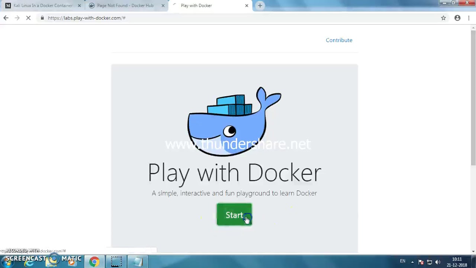Stop loading the page
Screen dimensions: 476x268
coord(28,18)
